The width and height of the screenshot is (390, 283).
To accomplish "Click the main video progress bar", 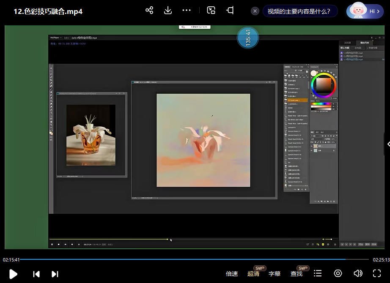I will click(195, 259).
